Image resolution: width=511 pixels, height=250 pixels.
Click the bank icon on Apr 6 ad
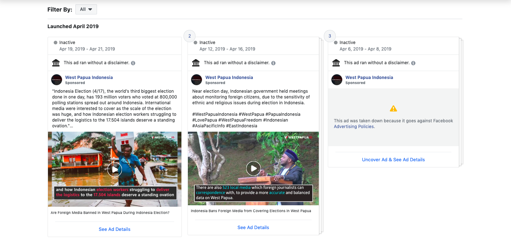[x=336, y=63]
